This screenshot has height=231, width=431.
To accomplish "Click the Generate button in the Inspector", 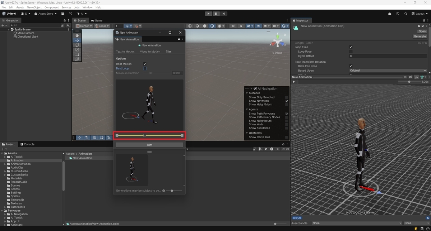I will tap(420, 36).
